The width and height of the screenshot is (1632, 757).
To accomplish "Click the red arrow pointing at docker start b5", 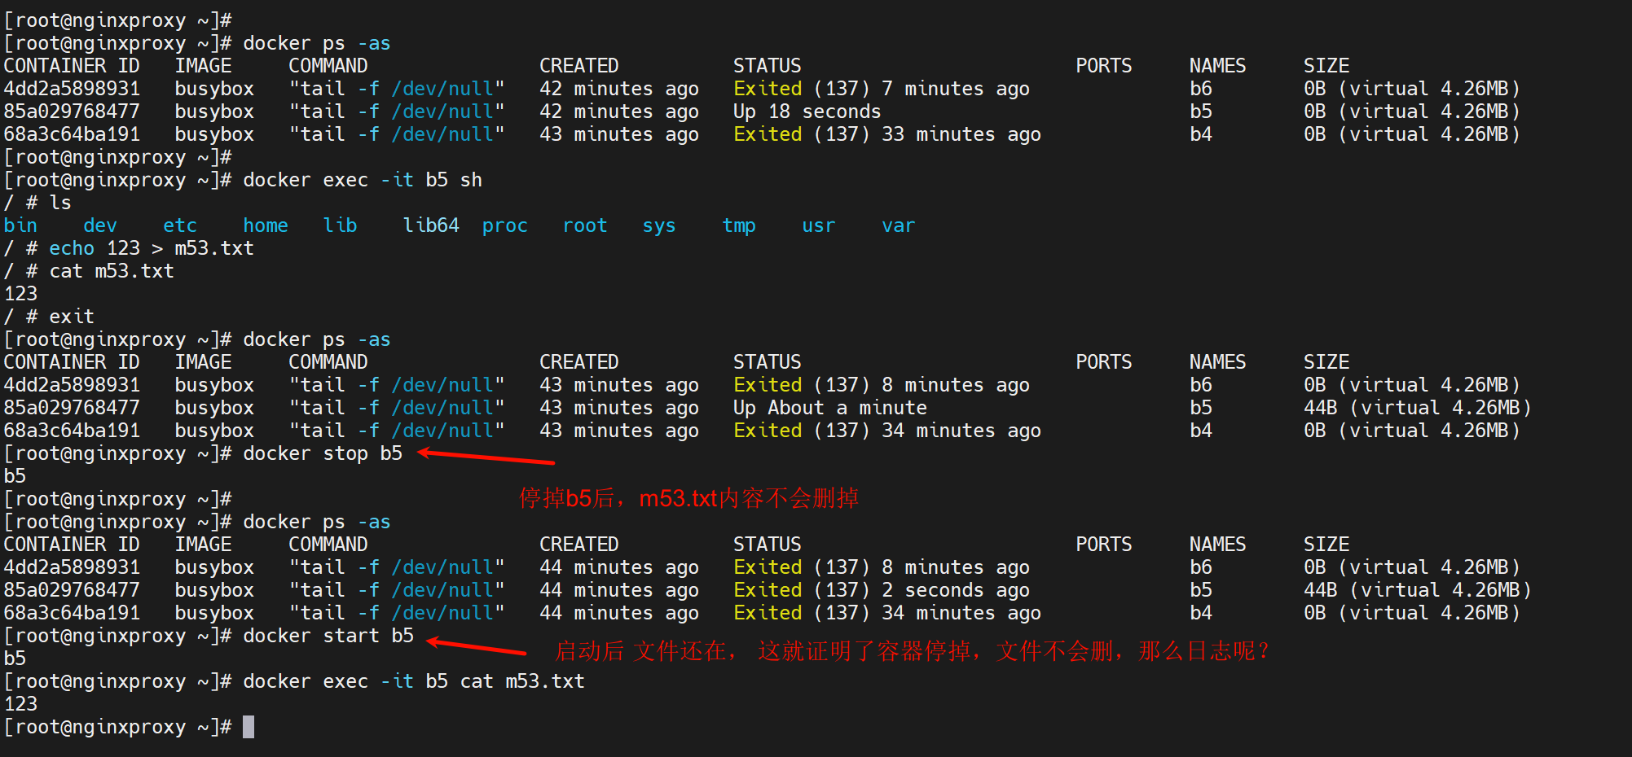I will [477, 647].
